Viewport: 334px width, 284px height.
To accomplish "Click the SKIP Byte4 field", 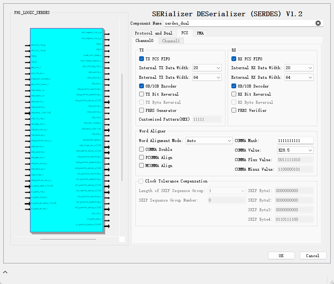I will [x=294, y=219].
